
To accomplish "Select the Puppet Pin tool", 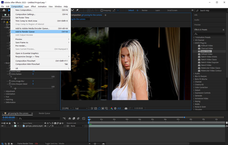I will 77,10.
